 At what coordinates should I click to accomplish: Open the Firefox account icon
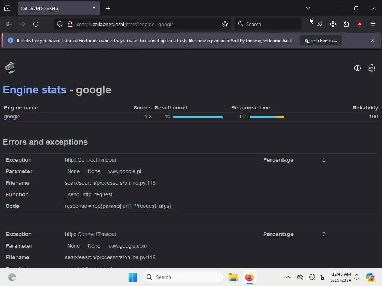(333, 24)
